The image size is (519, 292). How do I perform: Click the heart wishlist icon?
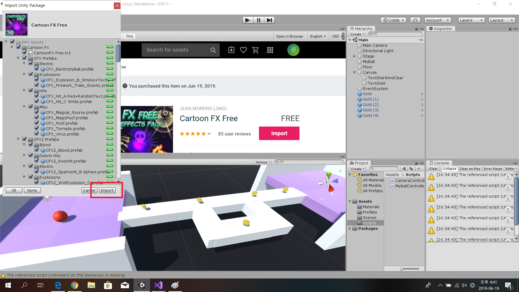[x=243, y=50]
